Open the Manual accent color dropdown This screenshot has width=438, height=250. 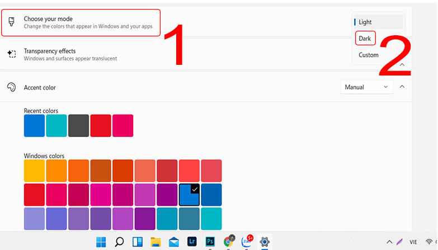[x=366, y=87]
